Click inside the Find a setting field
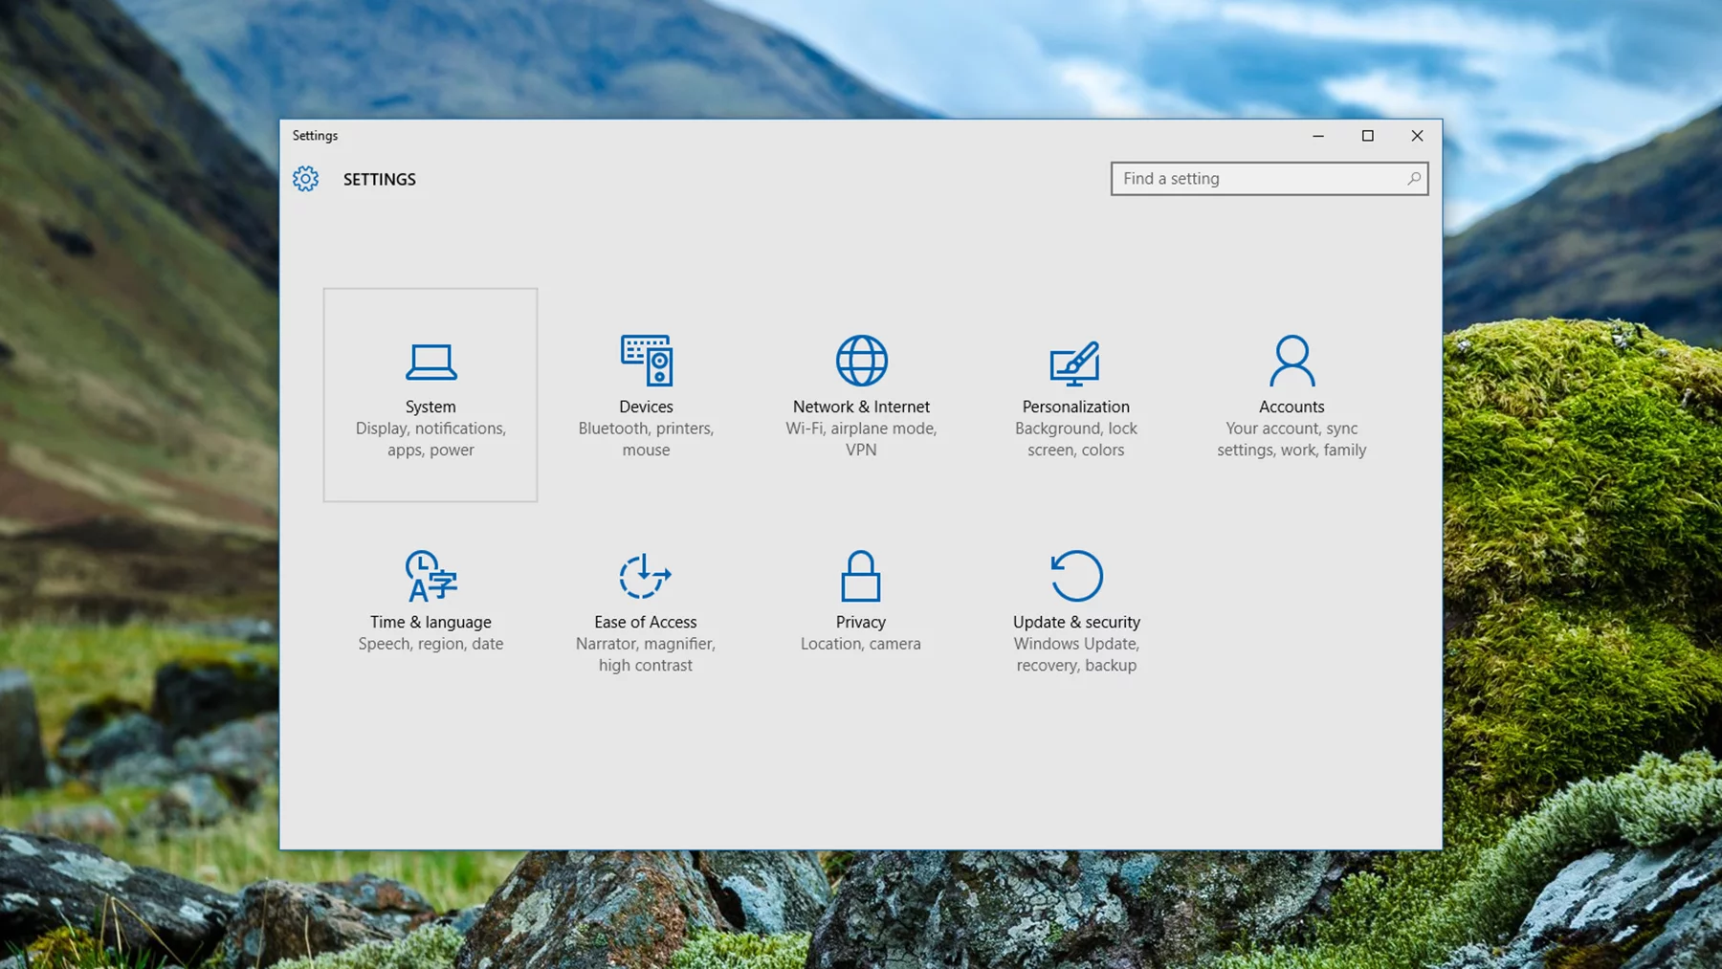Image resolution: width=1722 pixels, height=969 pixels. [x=1244, y=179]
